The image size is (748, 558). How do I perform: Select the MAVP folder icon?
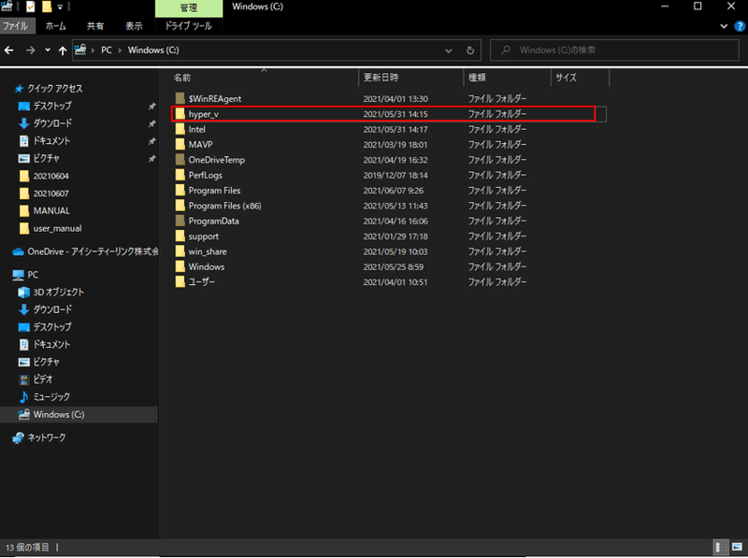(x=180, y=145)
